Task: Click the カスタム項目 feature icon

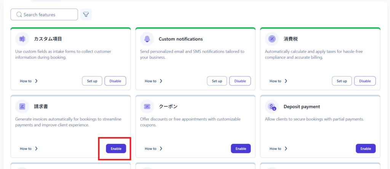Action: coord(22,39)
